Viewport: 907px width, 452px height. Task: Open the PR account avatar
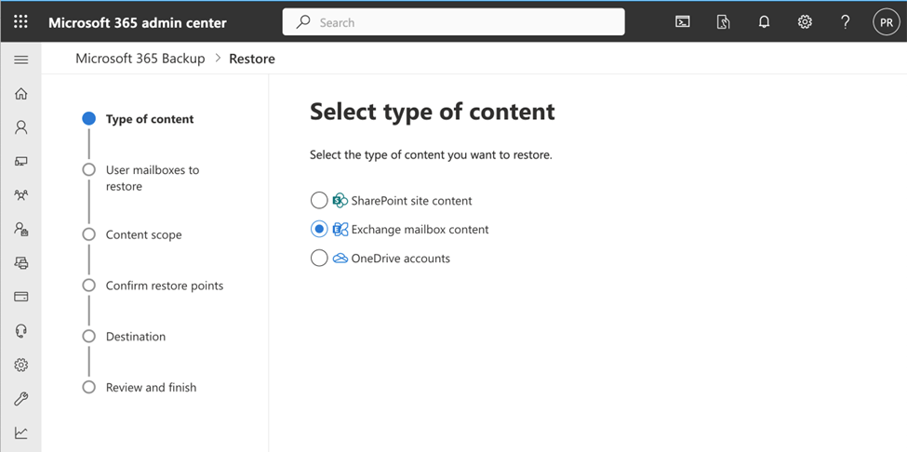887,22
